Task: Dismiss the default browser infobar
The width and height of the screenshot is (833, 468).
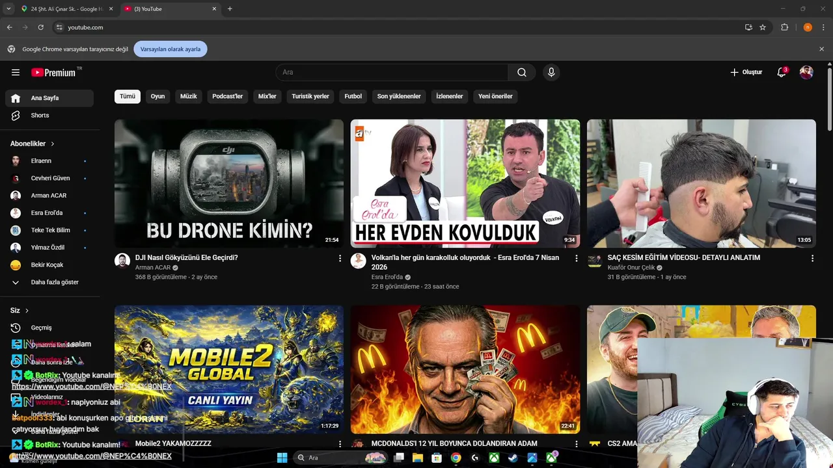Action: (821, 49)
